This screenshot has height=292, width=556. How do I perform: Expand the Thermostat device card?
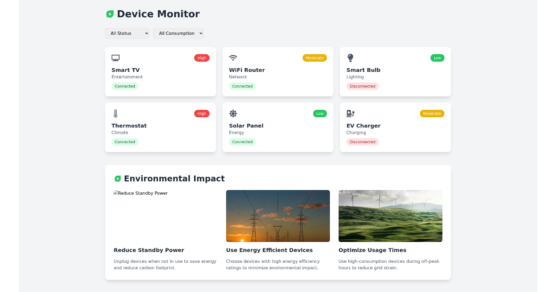(x=160, y=127)
